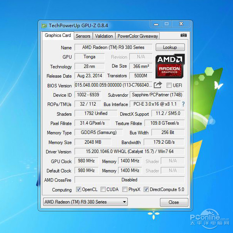
Task: Click the AMD Radeon Graphics logo
Action: tap(170, 66)
